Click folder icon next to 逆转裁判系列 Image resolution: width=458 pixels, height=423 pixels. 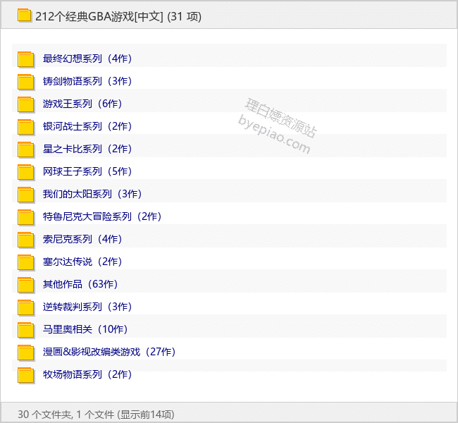pyautogui.click(x=25, y=307)
